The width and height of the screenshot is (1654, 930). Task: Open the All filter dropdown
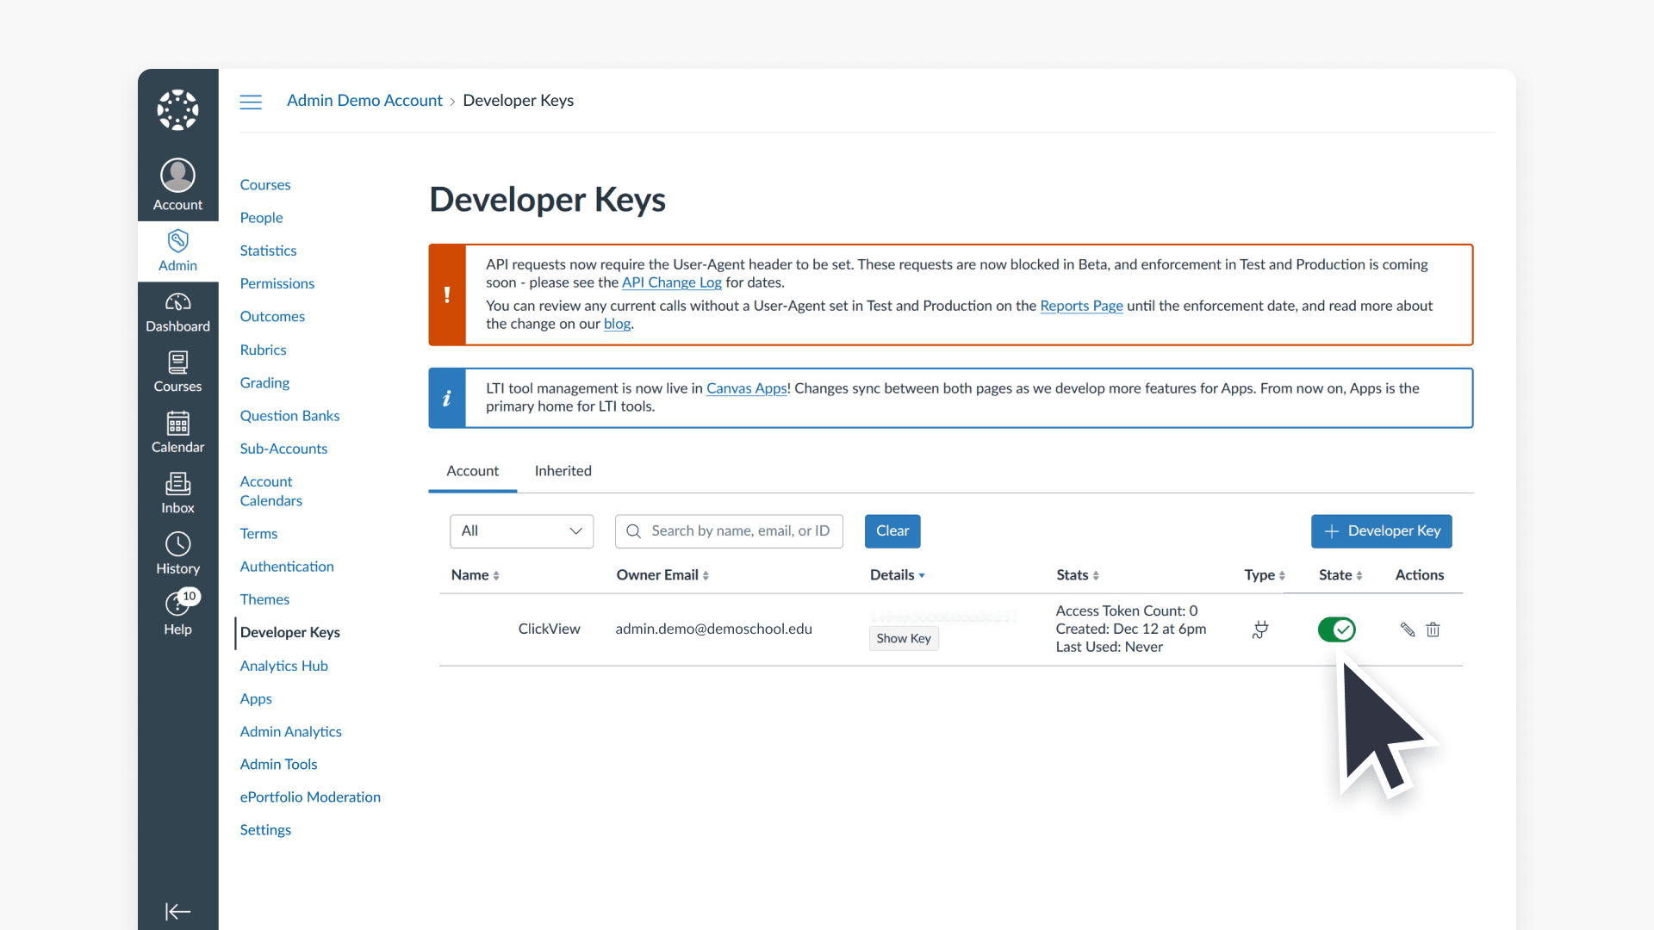click(520, 530)
